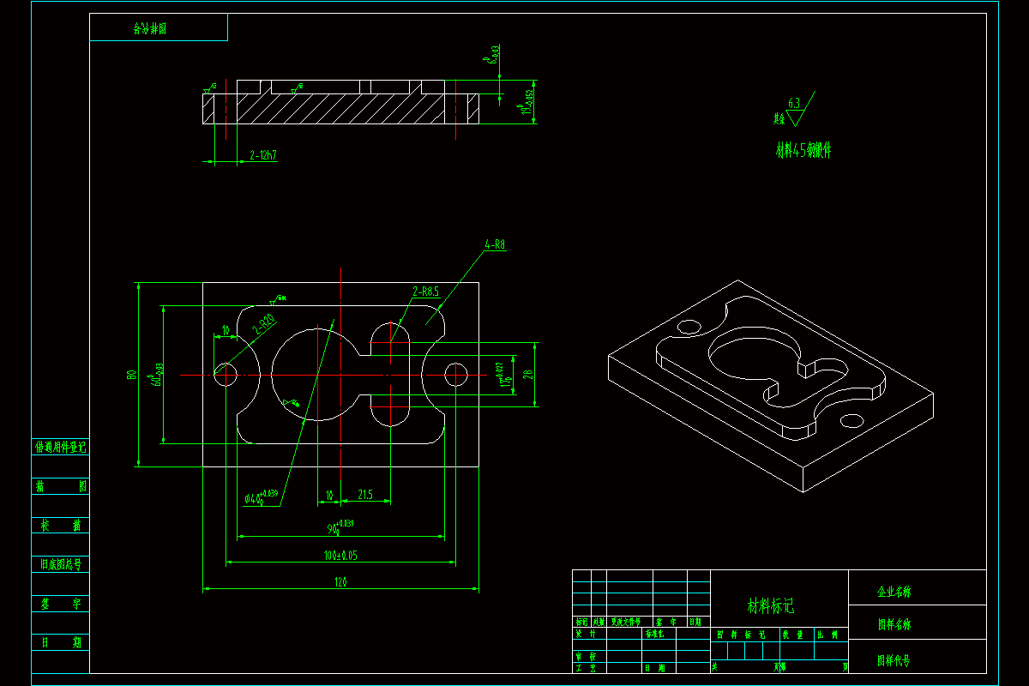1029x686 pixels.
Task: Click the 材料45钢锻件 material note
Action: 803,151
